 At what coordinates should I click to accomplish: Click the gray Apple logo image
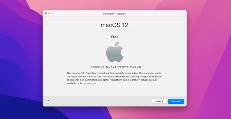pos(115,52)
